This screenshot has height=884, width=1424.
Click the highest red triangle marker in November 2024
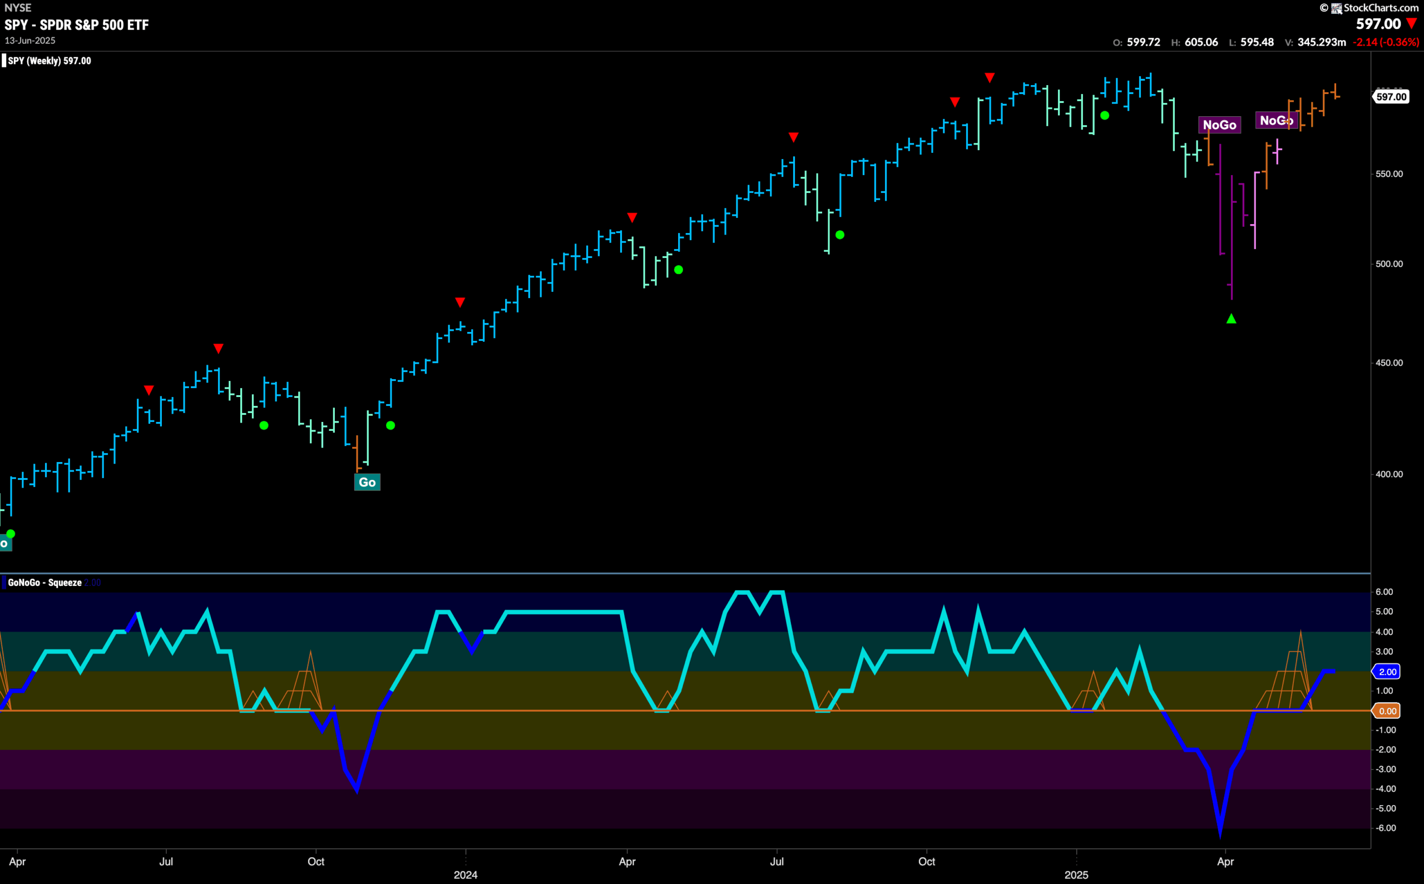coord(990,78)
